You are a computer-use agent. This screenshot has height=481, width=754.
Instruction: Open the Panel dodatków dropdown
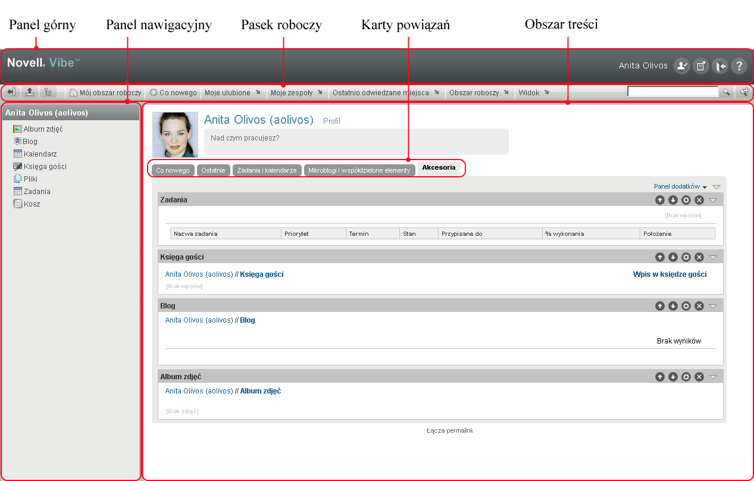click(x=680, y=186)
